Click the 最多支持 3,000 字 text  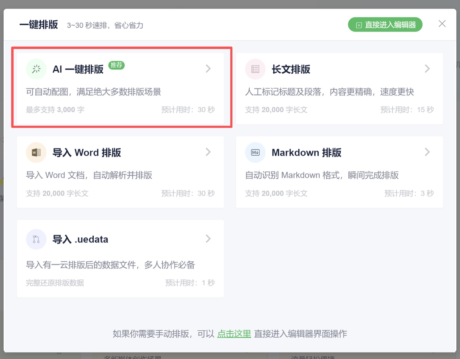[55, 110]
